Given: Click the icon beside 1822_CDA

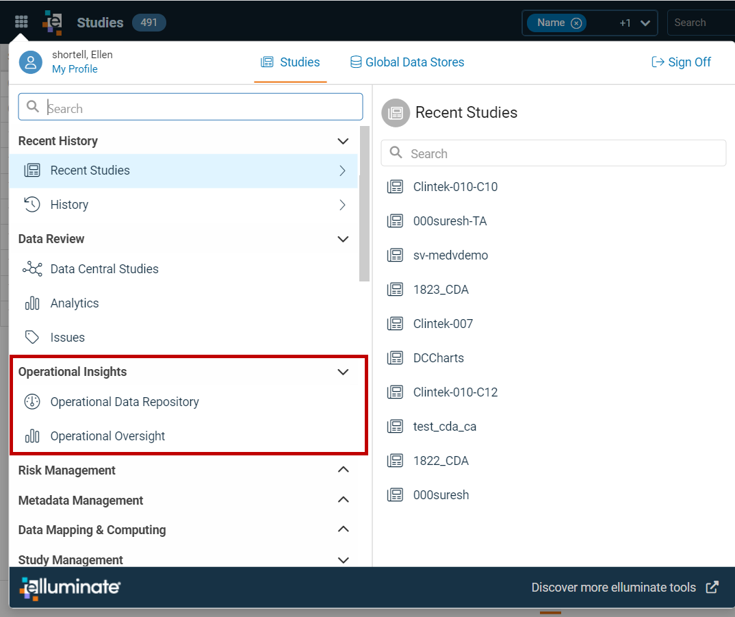Looking at the screenshot, I should tap(395, 461).
